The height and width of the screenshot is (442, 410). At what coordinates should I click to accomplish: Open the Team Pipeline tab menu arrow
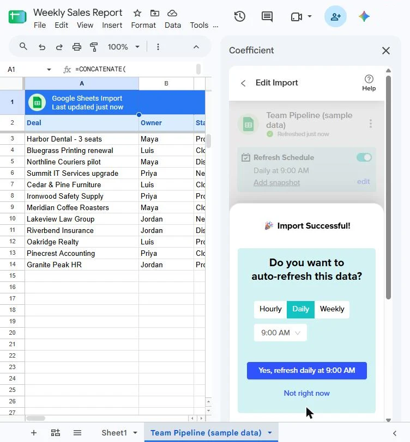coord(270,433)
